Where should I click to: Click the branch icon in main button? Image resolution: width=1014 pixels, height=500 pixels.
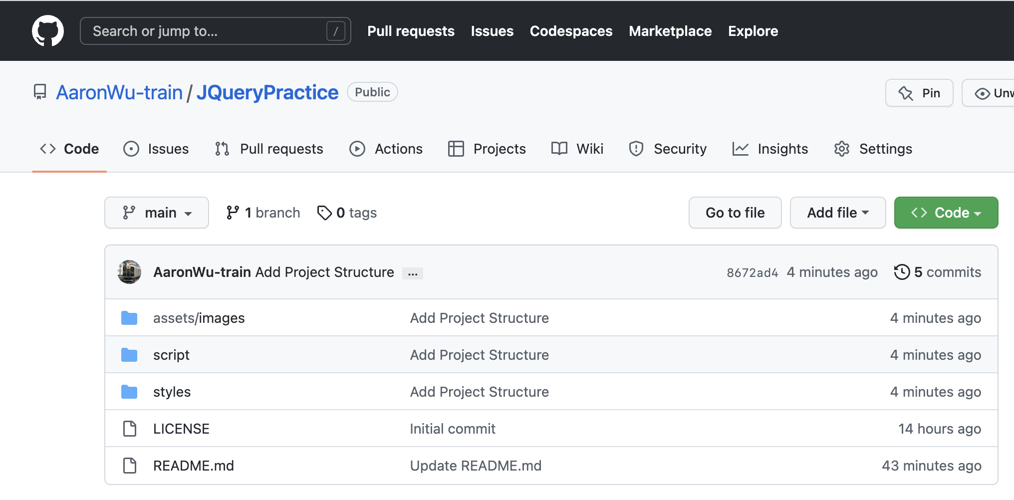[x=129, y=213]
